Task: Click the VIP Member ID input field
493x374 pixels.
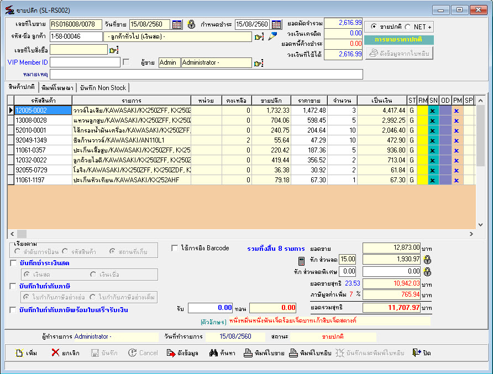Action: 85,62
